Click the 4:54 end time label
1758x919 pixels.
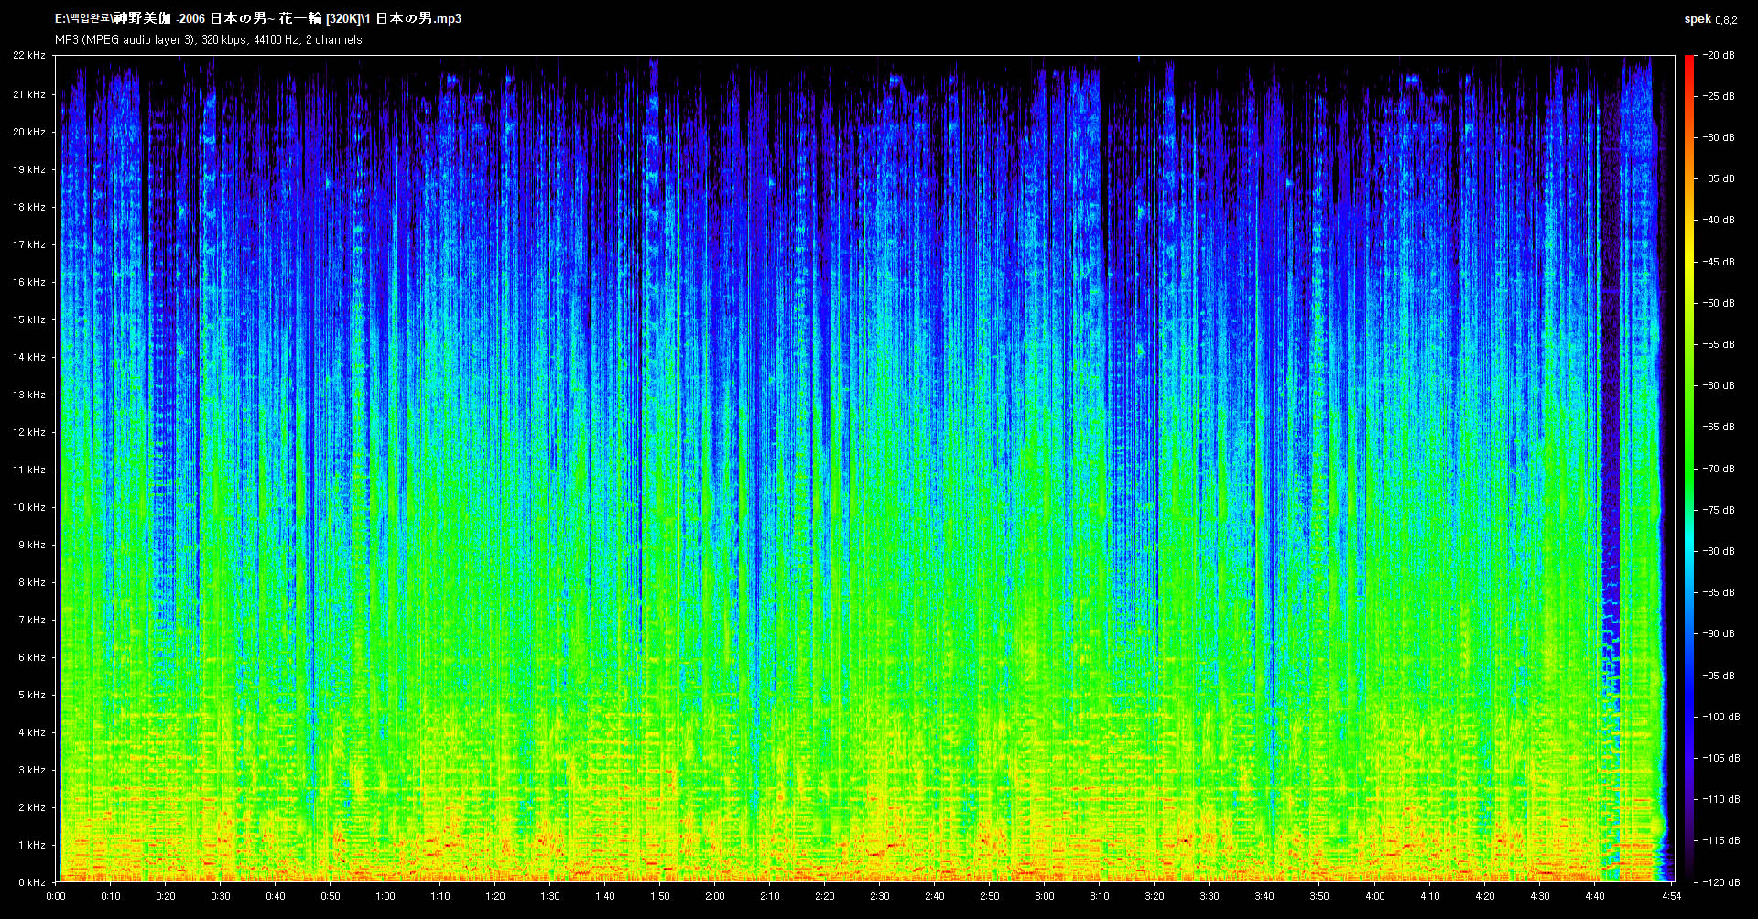point(1672,896)
